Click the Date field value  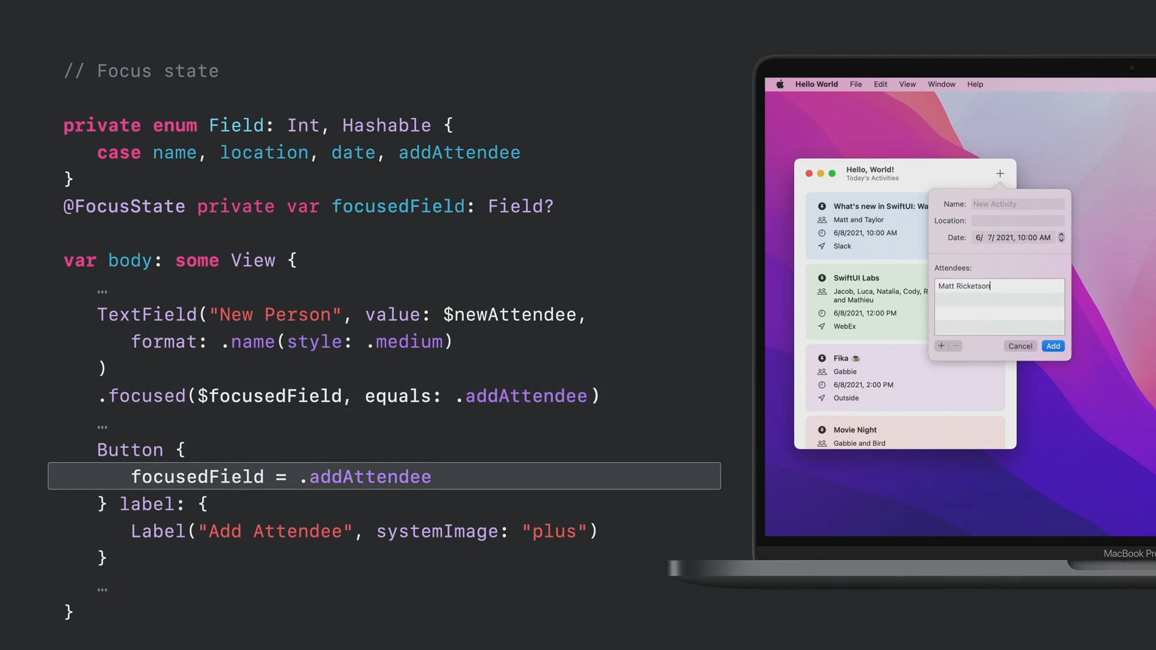1013,238
